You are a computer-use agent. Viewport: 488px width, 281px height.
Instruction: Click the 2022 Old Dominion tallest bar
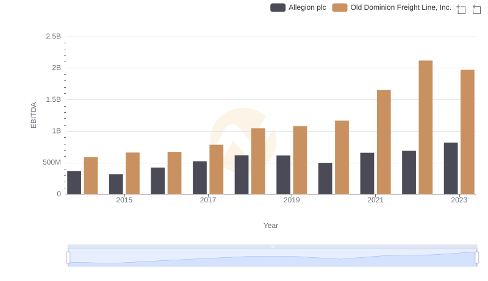click(425, 127)
